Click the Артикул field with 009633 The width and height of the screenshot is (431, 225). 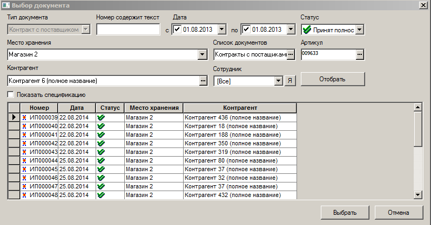pyautogui.click(x=328, y=54)
